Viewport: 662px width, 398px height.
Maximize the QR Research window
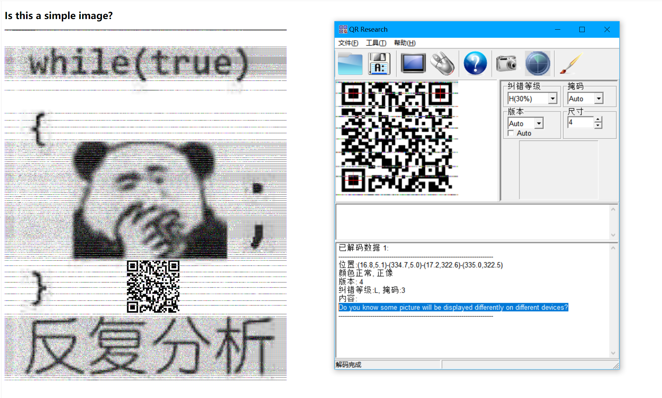(x=582, y=29)
